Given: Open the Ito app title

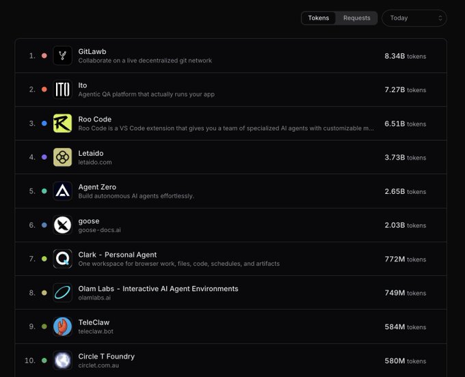Looking at the screenshot, I should pyautogui.click(x=83, y=85).
